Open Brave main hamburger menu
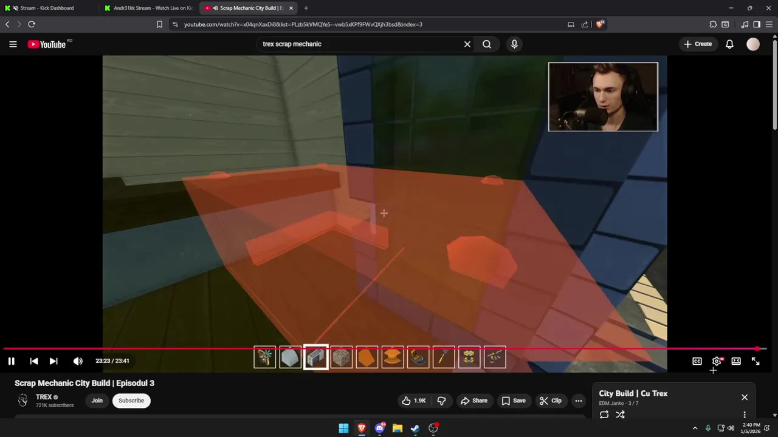Image resolution: width=778 pixels, height=437 pixels. pyautogui.click(x=769, y=24)
